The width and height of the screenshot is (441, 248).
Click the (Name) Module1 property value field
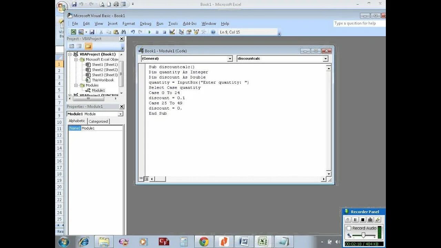tap(102, 128)
